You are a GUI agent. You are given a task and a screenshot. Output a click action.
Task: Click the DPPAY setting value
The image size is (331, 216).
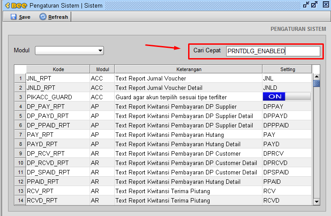[287, 106]
